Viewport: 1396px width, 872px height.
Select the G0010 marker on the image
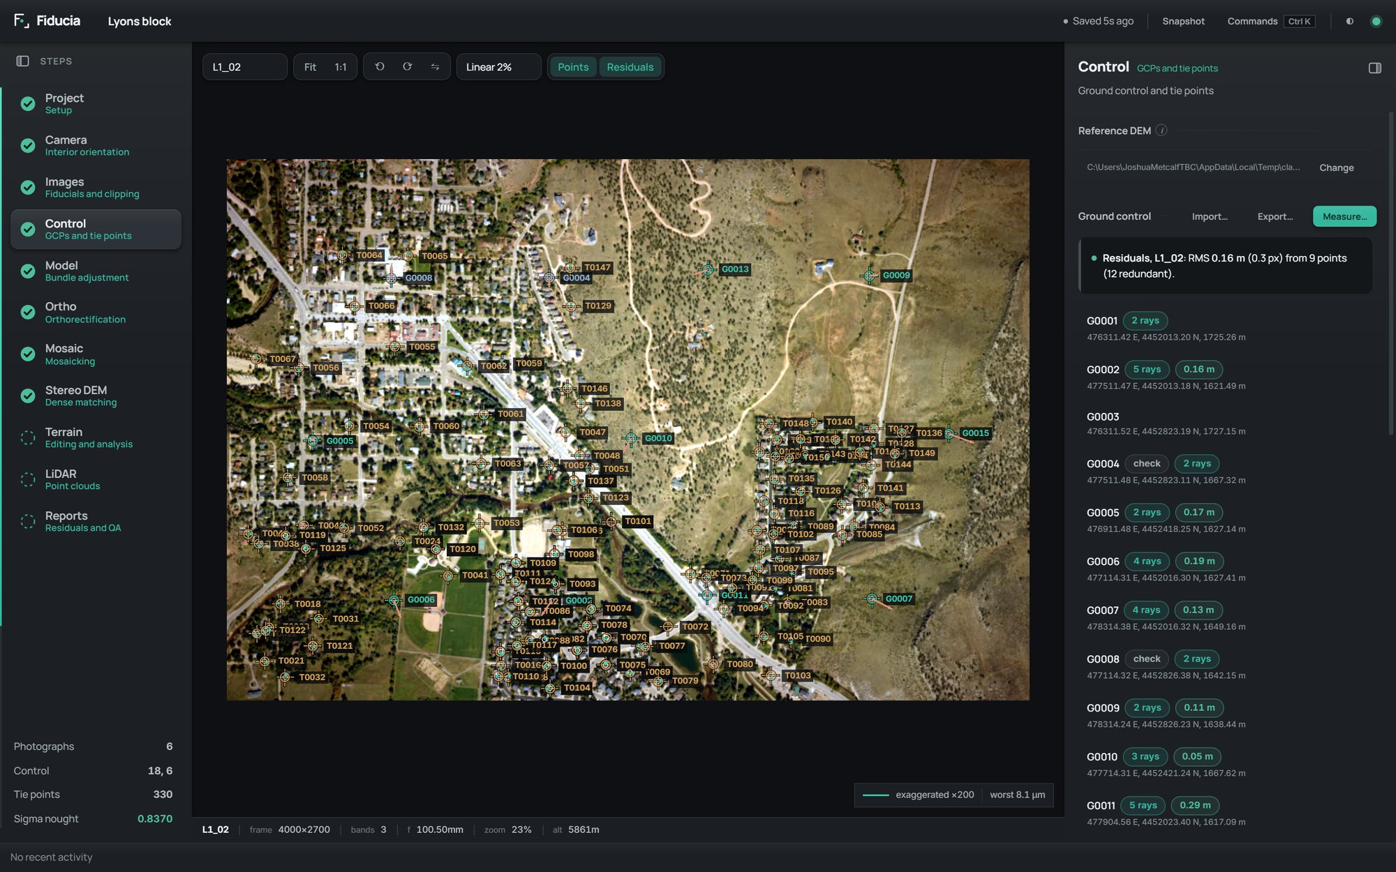tap(631, 438)
